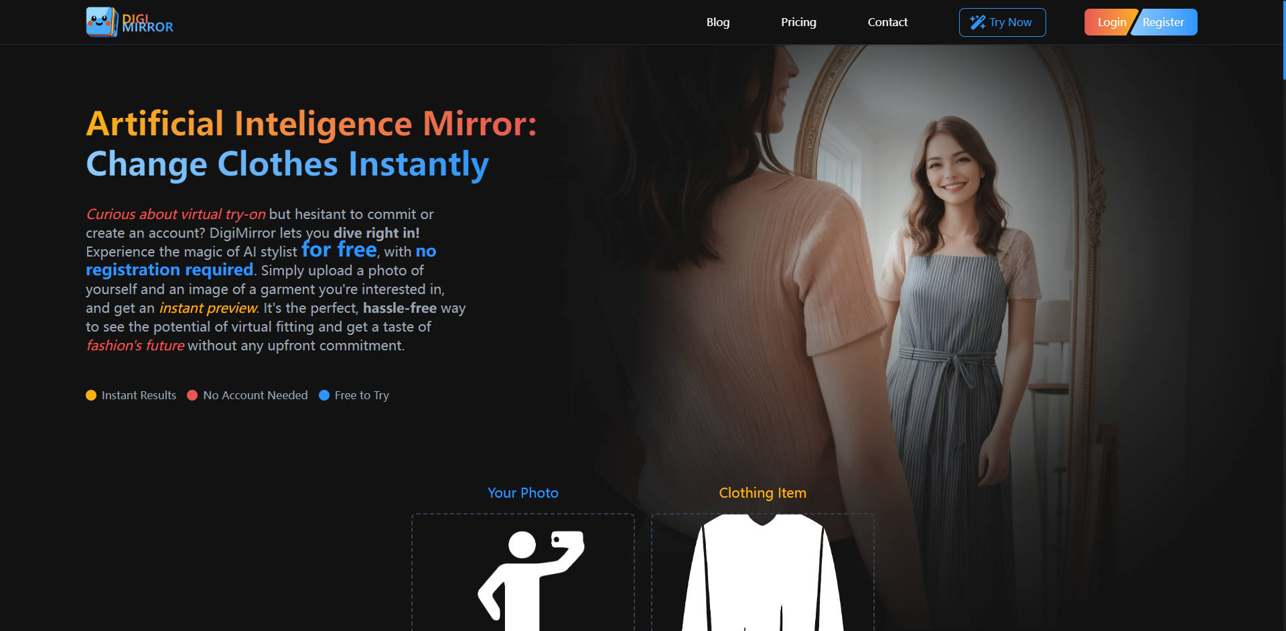Click the red No Account Needed dot

[x=192, y=395]
